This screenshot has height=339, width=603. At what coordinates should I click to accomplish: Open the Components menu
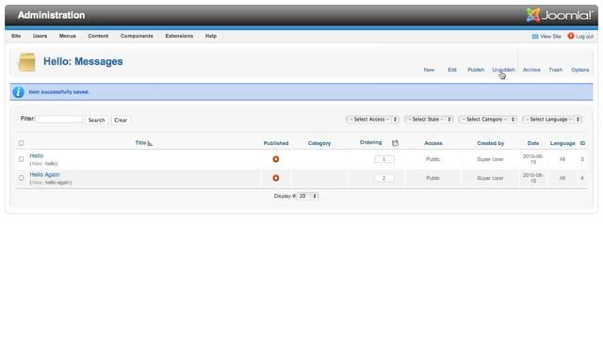pyautogui.click(x=137, y=36)
